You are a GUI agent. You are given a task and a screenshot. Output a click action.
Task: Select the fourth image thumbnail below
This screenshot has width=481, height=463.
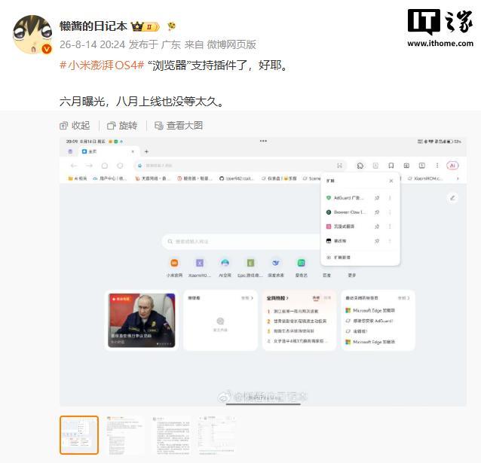click(x=216, y=435)
